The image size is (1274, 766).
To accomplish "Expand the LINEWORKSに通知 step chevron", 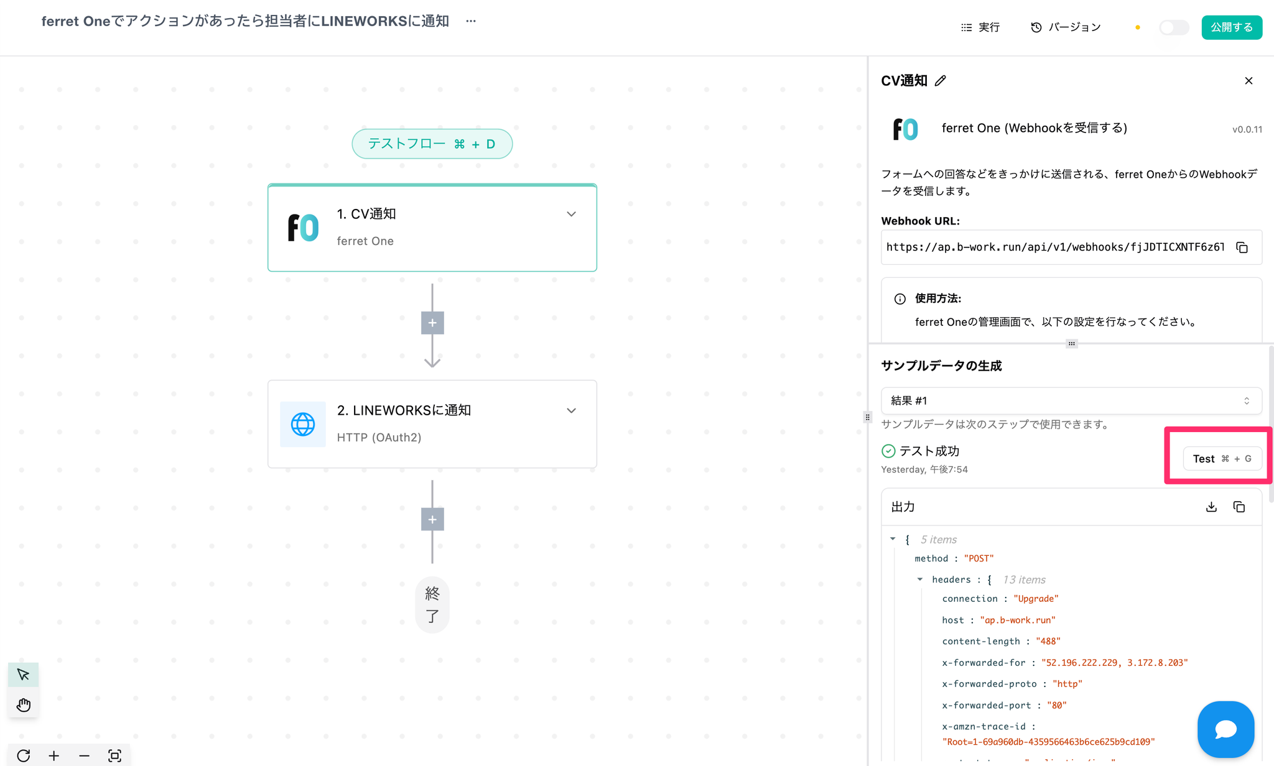I will (x=571, y=410).
